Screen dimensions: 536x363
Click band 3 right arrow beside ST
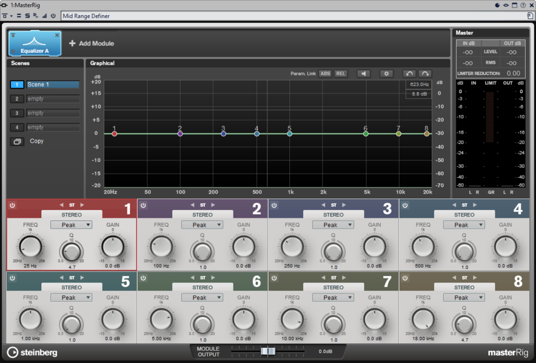click(x=344, y=205)
